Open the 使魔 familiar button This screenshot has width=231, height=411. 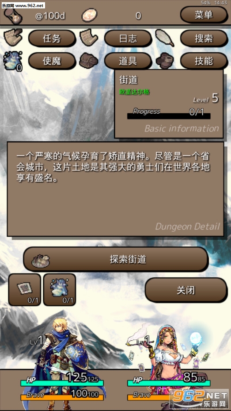pyautogui.click(x=52, y=61)
